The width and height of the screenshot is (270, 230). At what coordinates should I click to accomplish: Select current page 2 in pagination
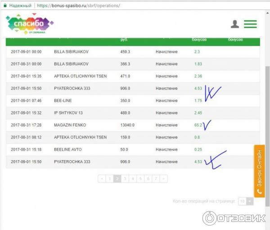(x=117, y=179)
